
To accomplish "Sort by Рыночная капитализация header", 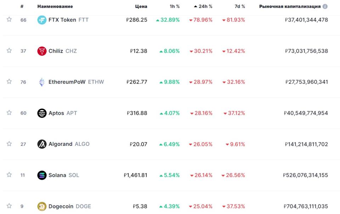I will click(x=290, y=6).
